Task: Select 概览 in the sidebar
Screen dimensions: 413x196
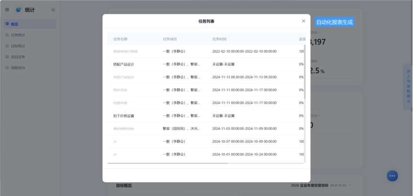Action: pos(30,24)
